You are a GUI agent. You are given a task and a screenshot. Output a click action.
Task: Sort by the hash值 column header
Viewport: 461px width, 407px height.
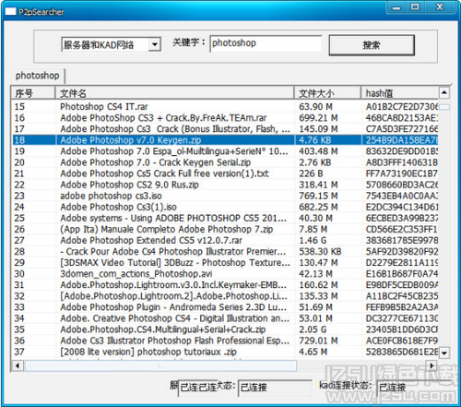pos(399,93)
